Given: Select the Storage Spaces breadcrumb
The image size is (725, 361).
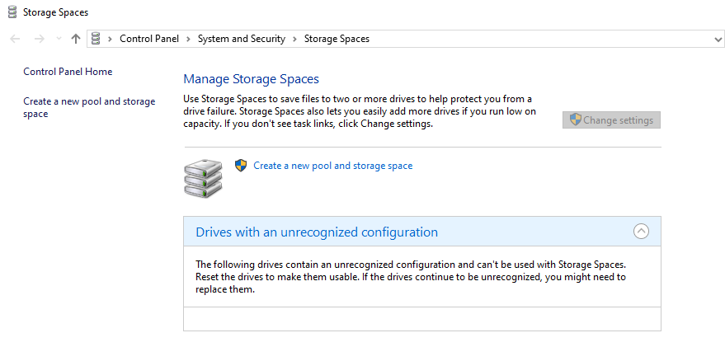Looking at the screenshot, I should tap(337, 39).
